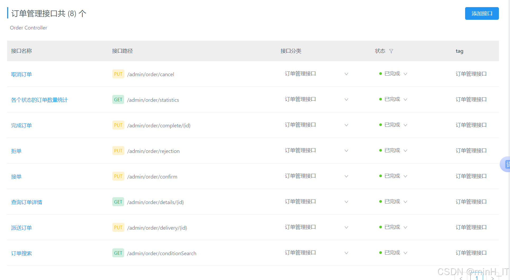Click the 订单管理接口 tag in 订单搜索 row
Image resolution: width=510 pixels, height=280 pixels.
[471, 253]
